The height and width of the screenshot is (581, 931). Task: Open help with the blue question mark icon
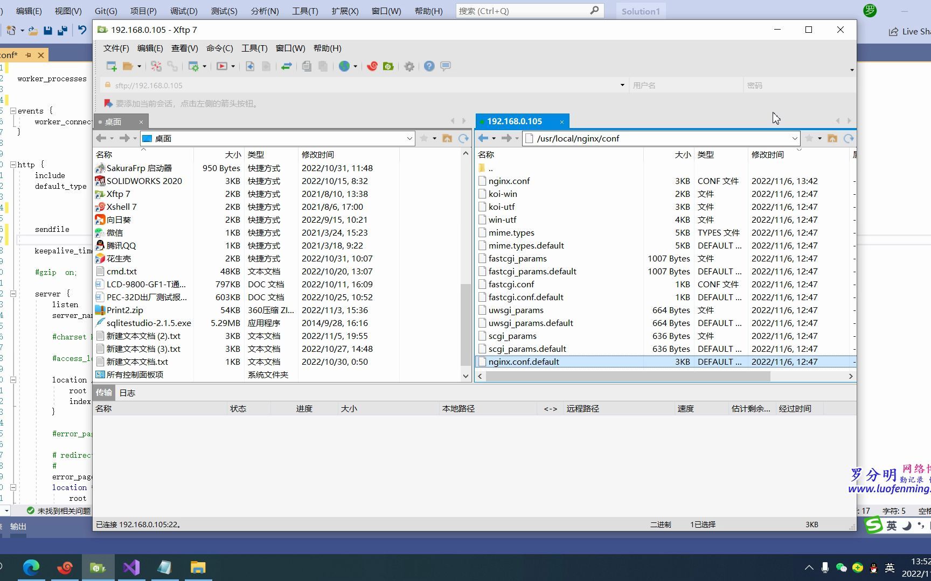[429, 66]
